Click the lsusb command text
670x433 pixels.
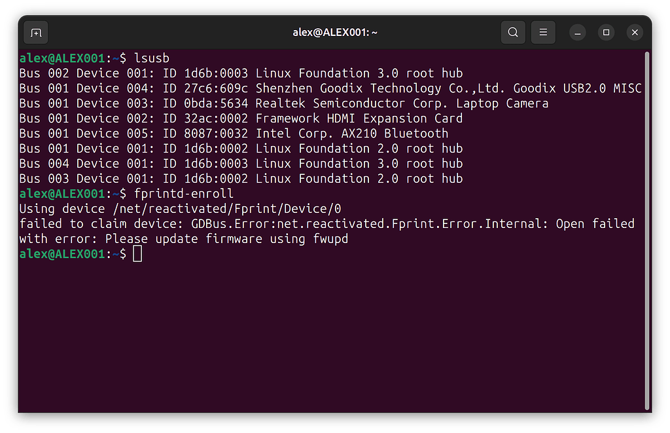[152, 58]
